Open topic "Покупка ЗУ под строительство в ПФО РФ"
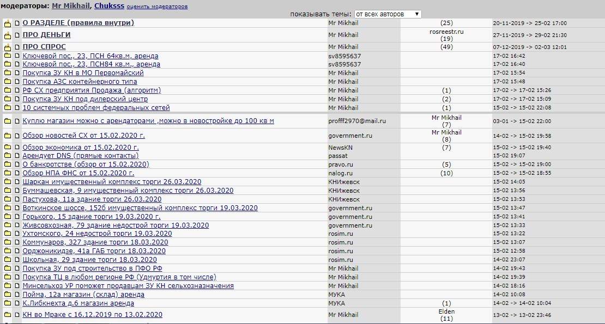Image resolution: width=605 pixels, height=324 pixels. [92, 268]
